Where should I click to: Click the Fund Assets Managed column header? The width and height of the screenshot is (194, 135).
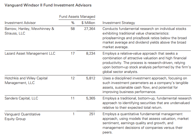77,17
